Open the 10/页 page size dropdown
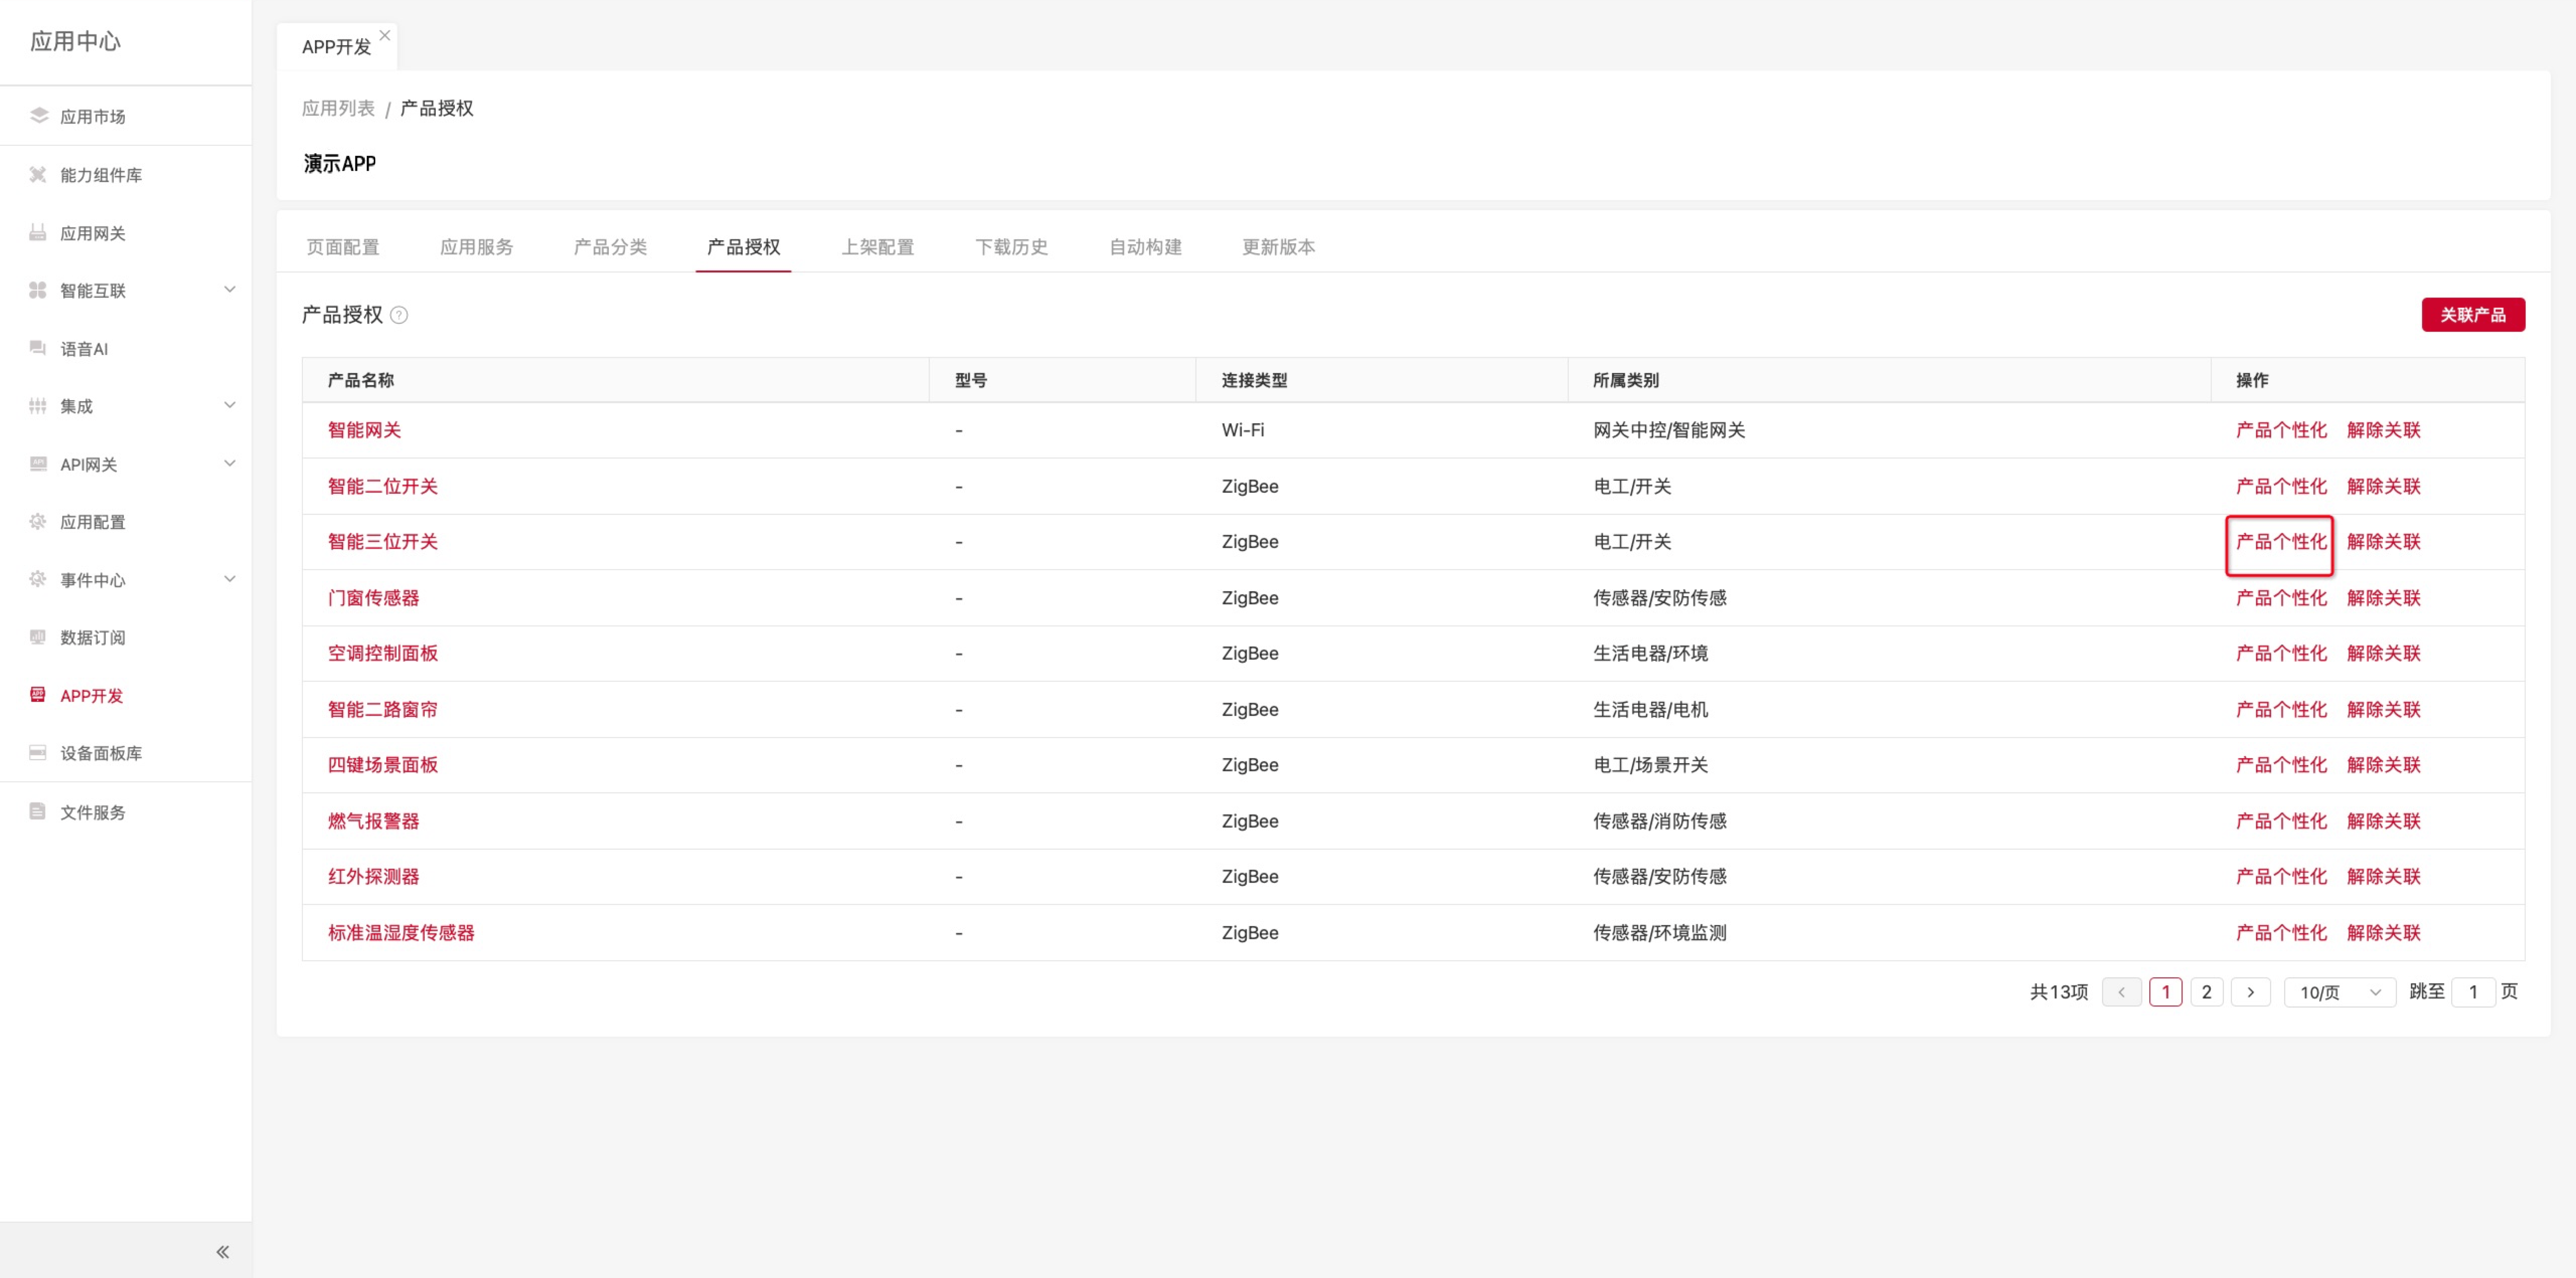 point(2339,992)
